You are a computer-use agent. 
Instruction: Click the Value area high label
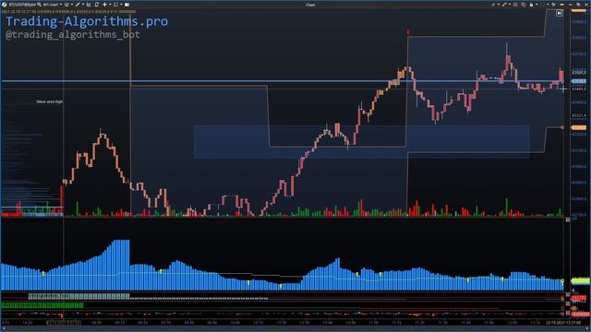[x=49, y=101]
